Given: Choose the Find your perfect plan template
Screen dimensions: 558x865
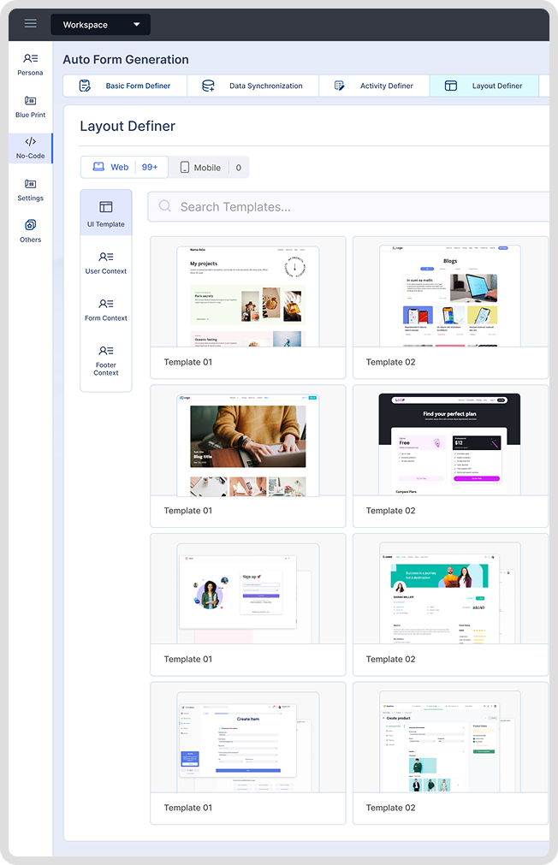Looking at the screenshot, I should 450,445.
